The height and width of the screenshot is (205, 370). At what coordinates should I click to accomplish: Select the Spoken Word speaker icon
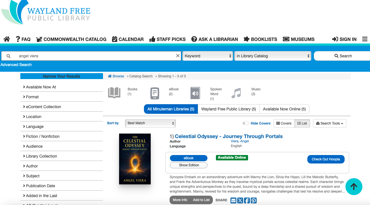195,93
